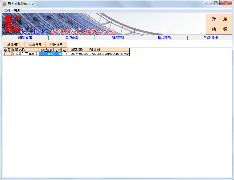Click the 滚动速度 column header
The image size is (234, 180).
click(x=46, y=50)
